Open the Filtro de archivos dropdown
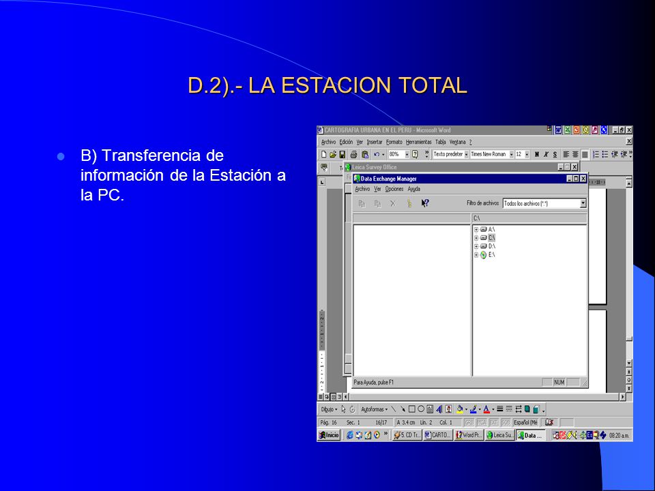Viewport: 655px width, 491px height. tap(583, 203)
